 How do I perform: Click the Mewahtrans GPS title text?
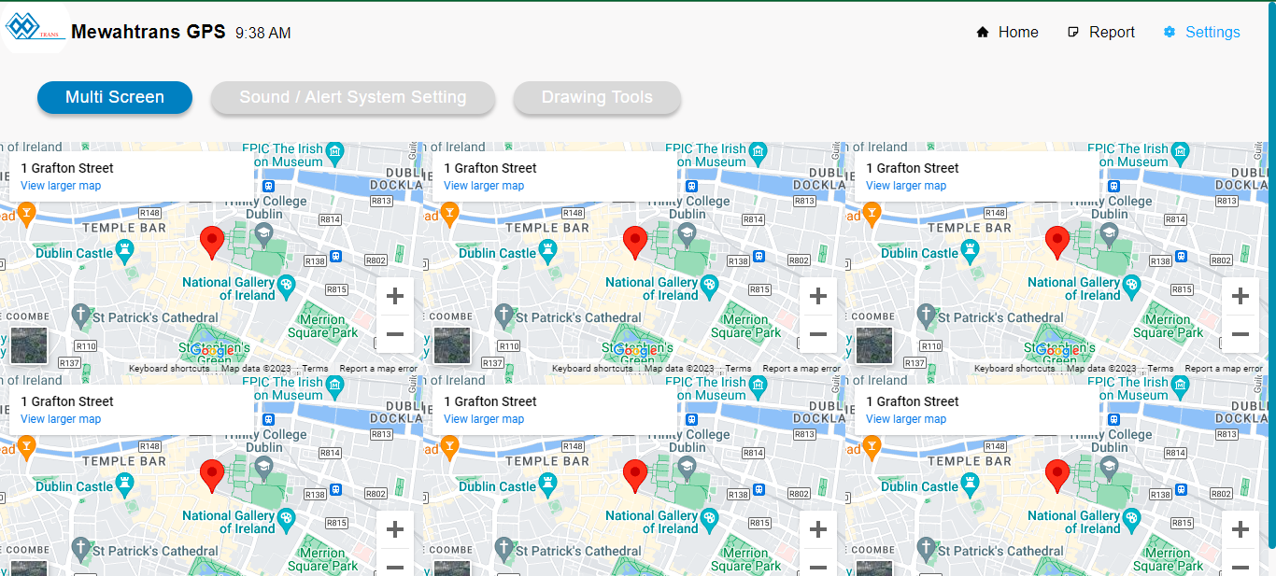click(149, 32)
